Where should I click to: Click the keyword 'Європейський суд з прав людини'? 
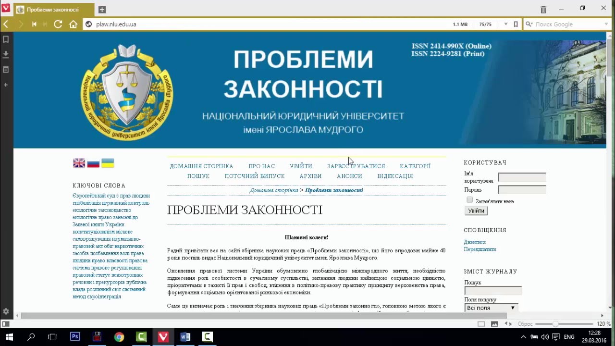coord(111,196)
